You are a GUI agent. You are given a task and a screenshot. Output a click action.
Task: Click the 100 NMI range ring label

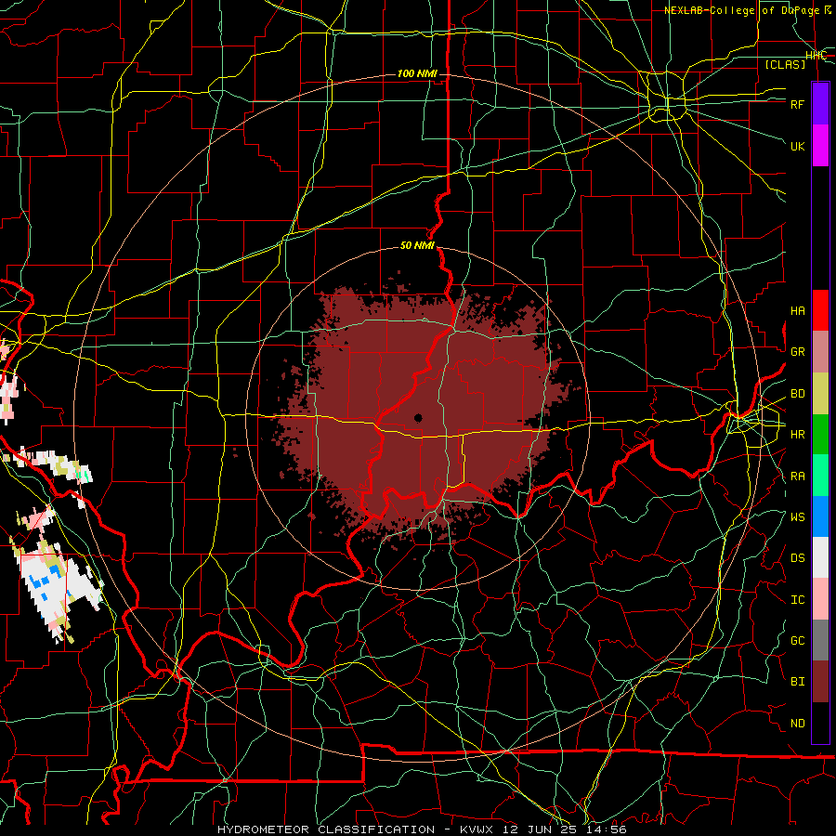pos(417,73)
